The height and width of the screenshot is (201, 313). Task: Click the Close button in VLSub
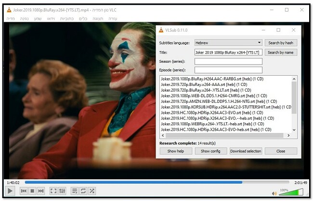(281, 151)
